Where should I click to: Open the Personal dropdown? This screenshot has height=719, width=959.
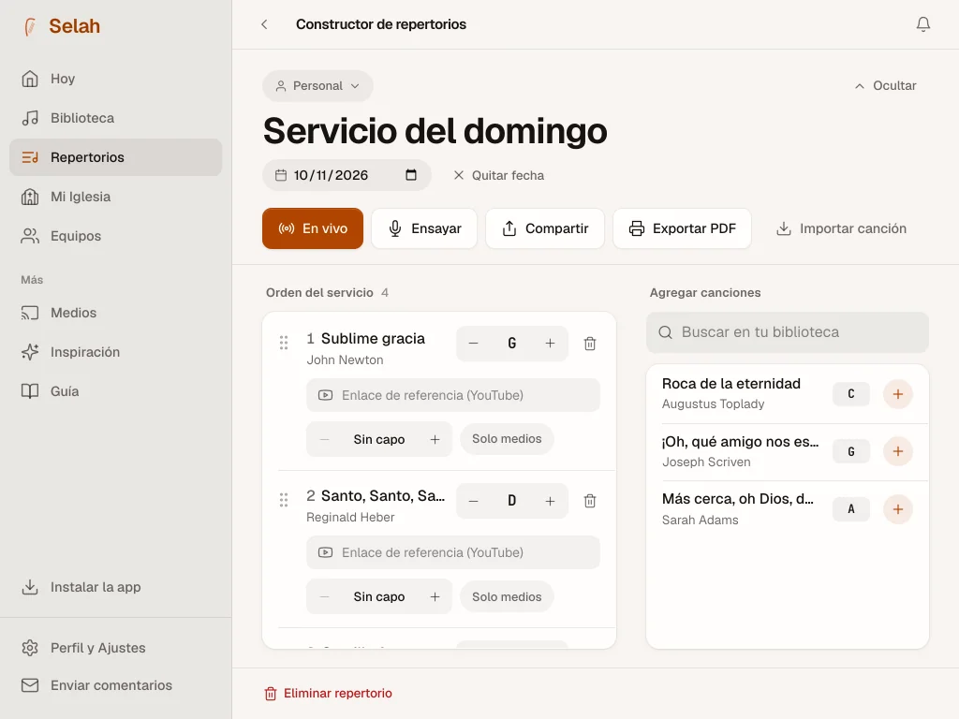click(x=317, y=85)
